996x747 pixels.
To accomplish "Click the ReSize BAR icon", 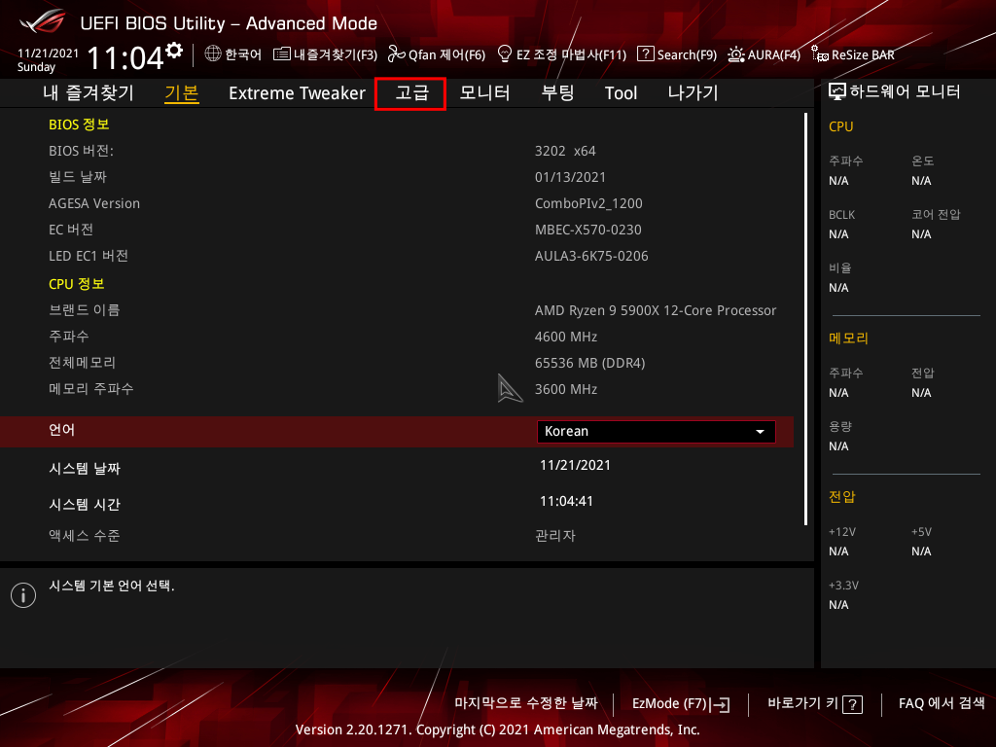I will pos(820,54).
